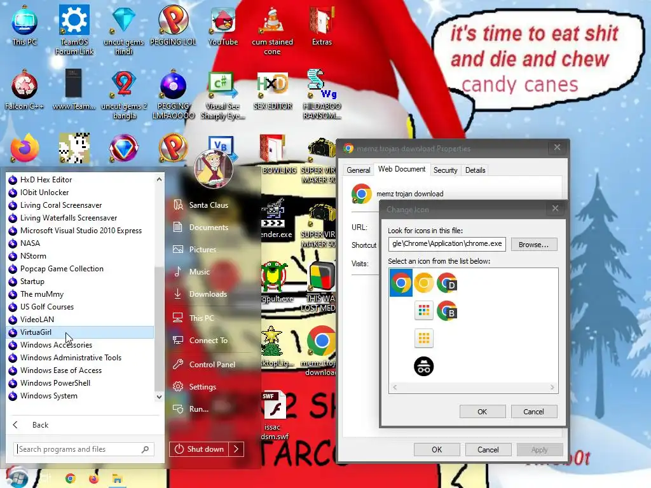This screenshot has height=488, width=651.
Task: Open Documents from the Start menu
Action: pyautogui.click(x=209, y=227)
